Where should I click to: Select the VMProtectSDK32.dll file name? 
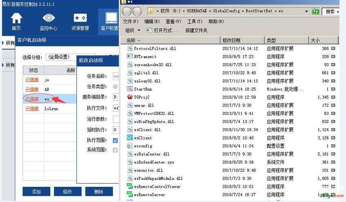[154, 113]
